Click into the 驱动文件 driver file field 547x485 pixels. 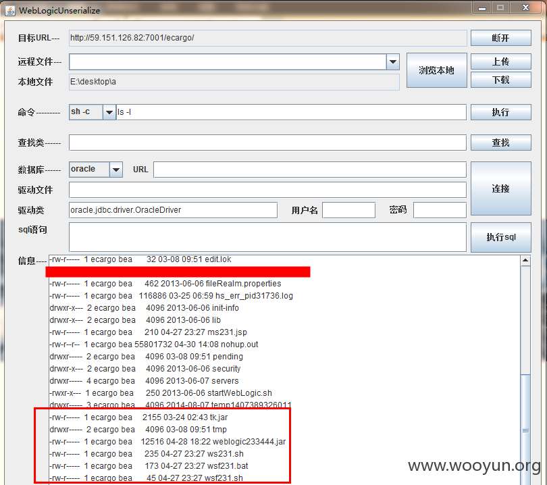pos(267,190)
